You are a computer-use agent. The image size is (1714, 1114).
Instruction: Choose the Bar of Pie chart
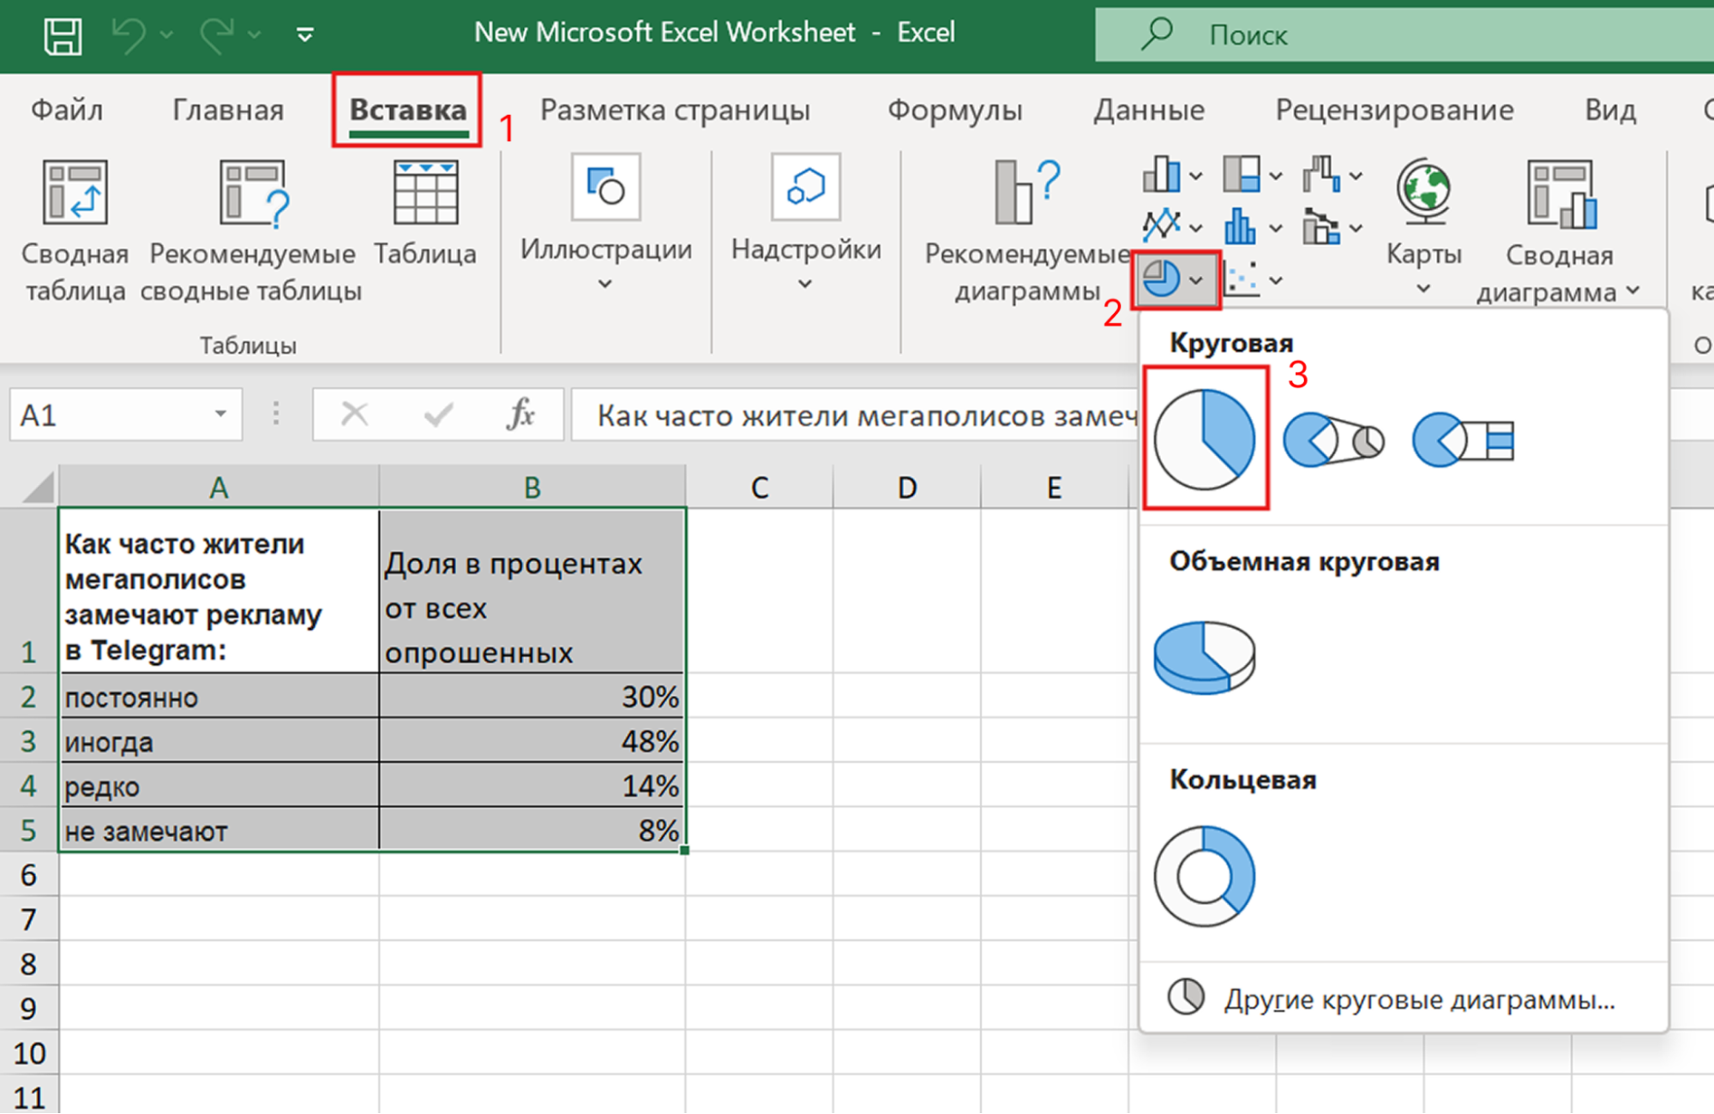(x=1463, y=440)
